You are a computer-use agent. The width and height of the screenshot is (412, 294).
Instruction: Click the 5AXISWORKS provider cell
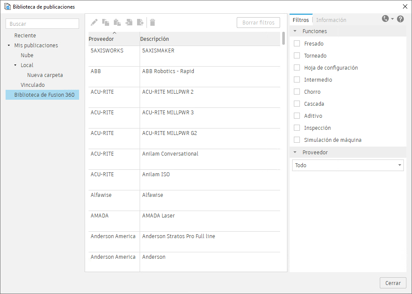point(114,56)
